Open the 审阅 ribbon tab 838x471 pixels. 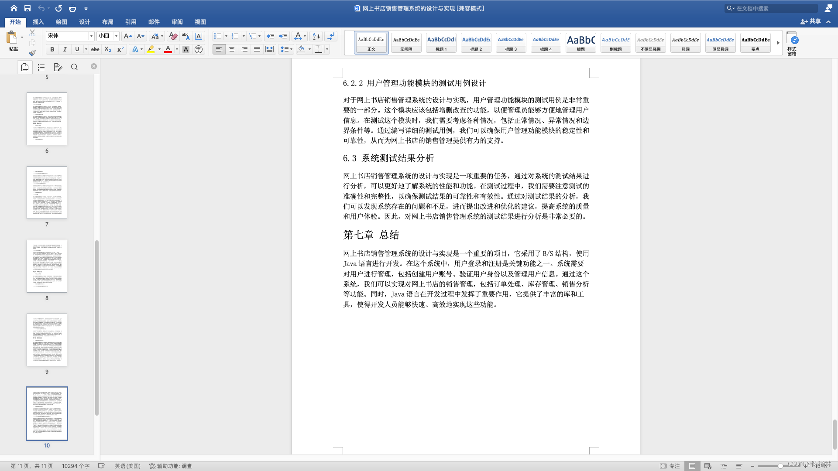(x=177, y=21)
